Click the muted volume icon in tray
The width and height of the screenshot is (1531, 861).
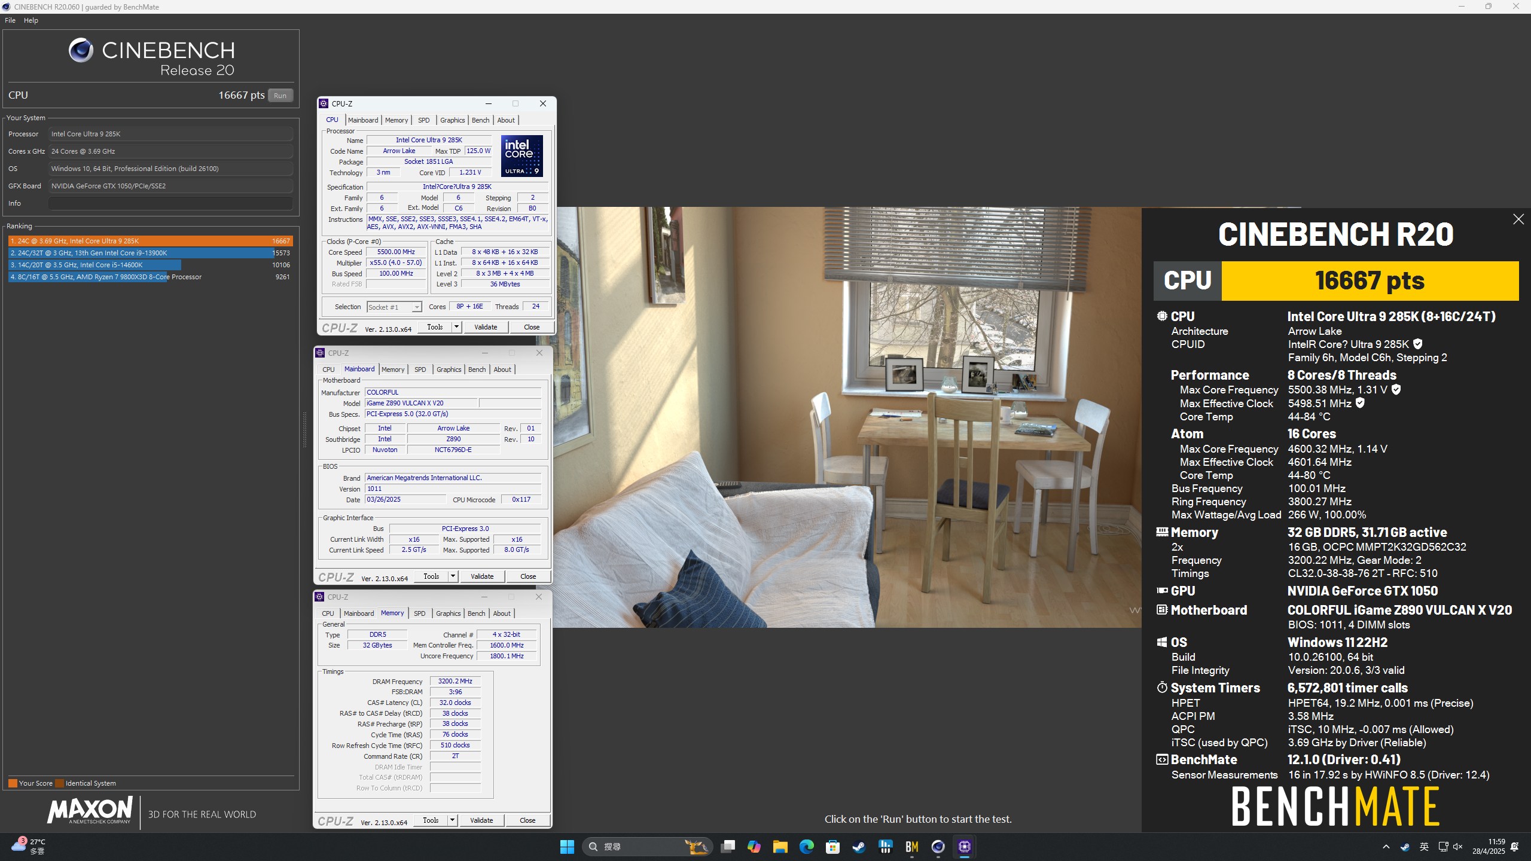[x=1457, y=847]
